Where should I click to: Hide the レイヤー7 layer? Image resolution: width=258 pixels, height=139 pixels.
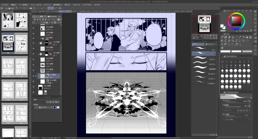[33, 34]
